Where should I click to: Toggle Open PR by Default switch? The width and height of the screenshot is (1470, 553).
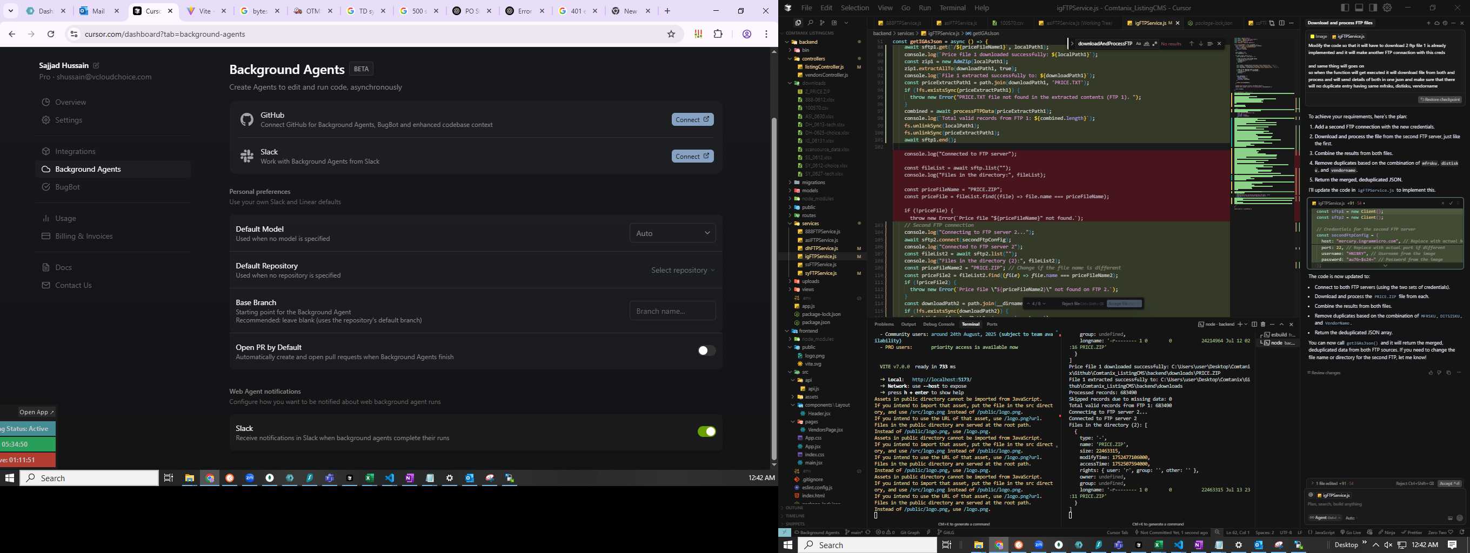tap(706, 350)
